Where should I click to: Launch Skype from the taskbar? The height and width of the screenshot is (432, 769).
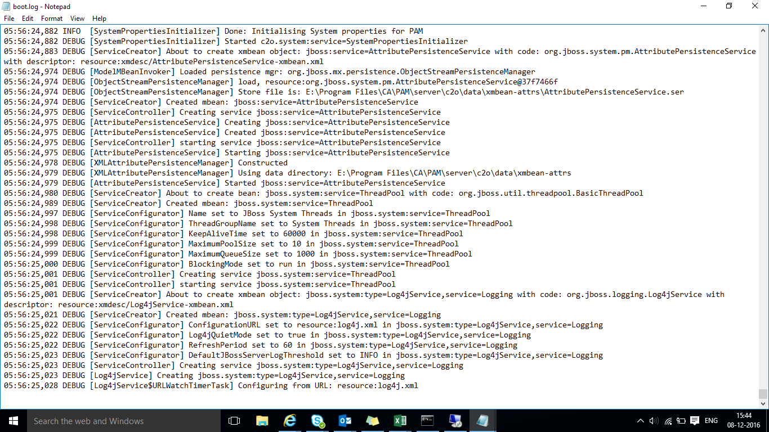[318, 420]
